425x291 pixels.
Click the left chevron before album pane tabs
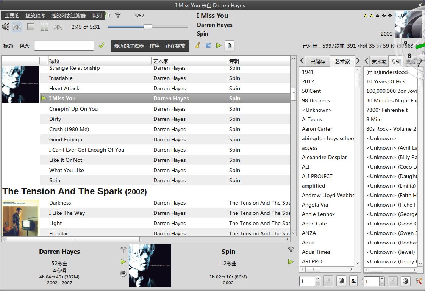366,61
